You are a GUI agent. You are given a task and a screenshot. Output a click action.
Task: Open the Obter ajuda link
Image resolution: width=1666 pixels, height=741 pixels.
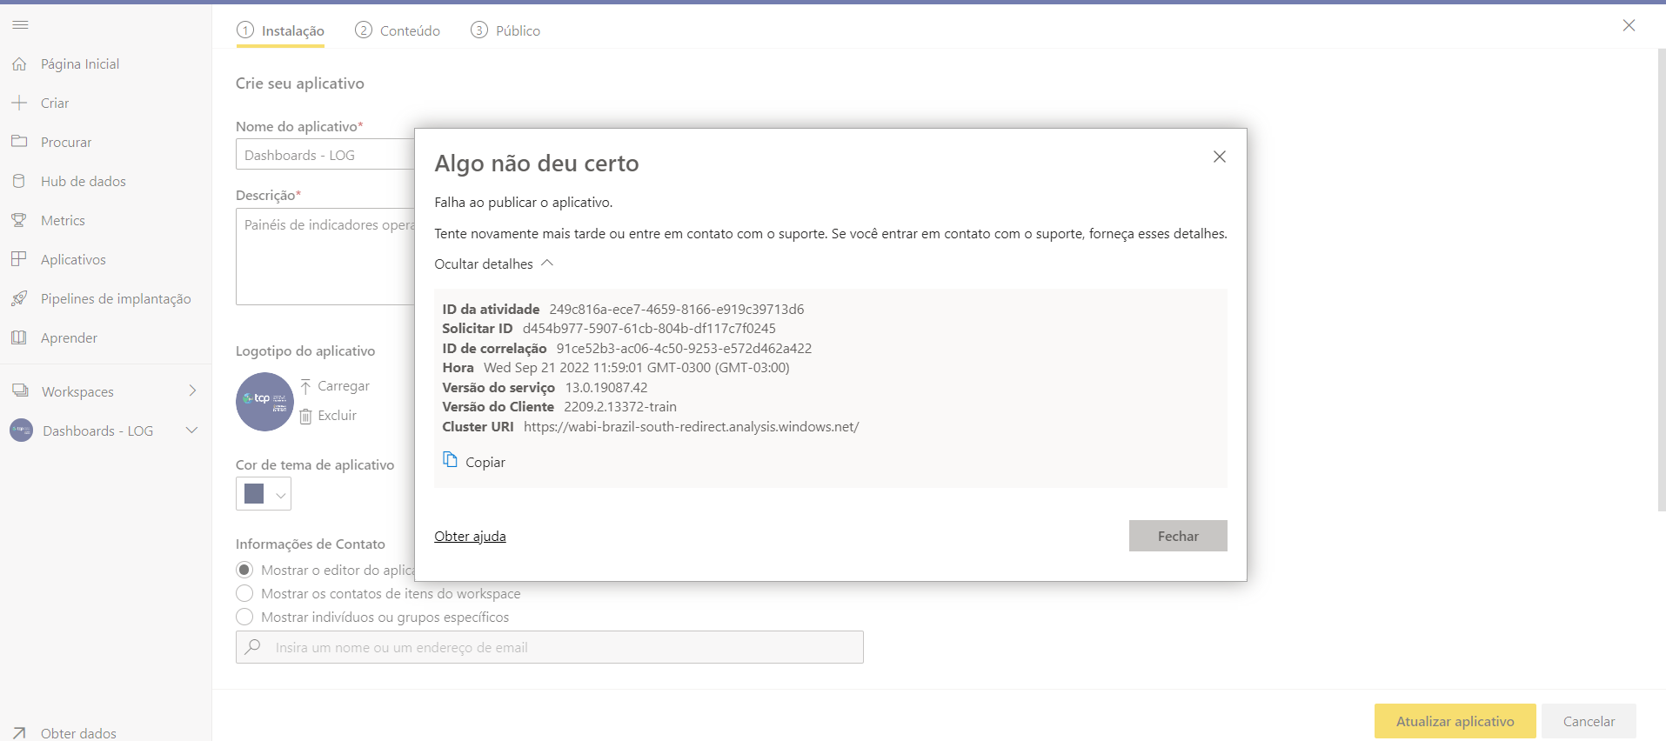click(470, 536)
